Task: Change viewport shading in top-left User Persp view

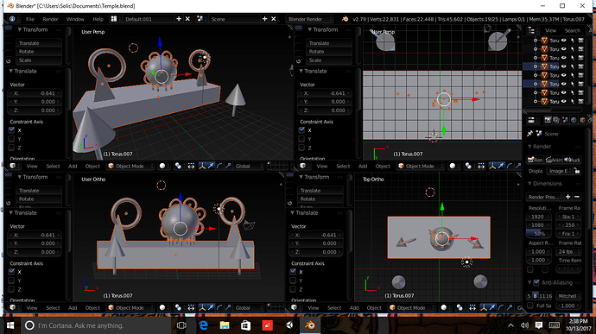Action: coord(164,166)
